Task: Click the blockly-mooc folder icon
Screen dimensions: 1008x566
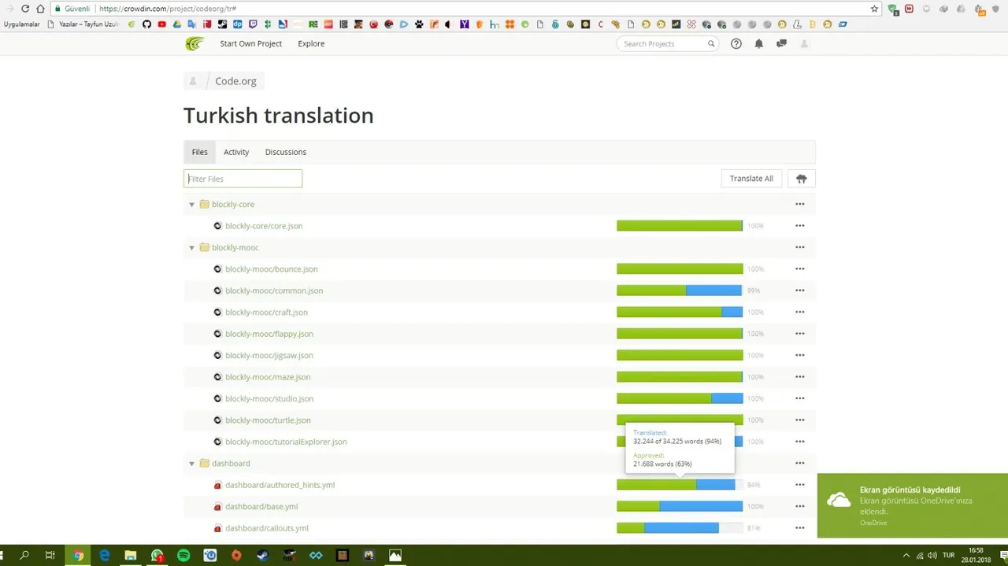Action: click(x=205, y=247)
